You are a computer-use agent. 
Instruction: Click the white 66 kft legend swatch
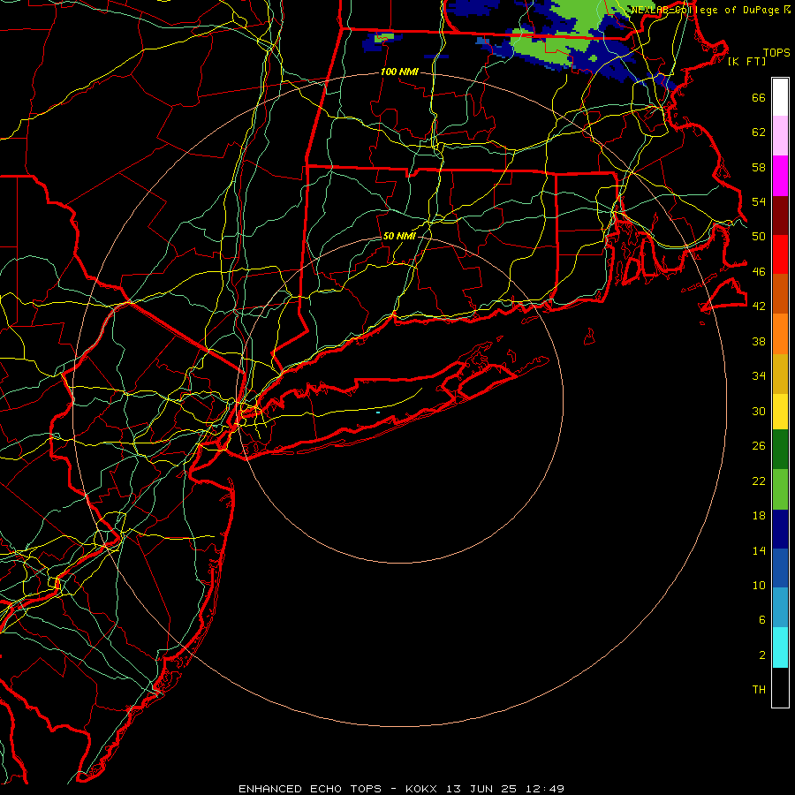point(780,97)
